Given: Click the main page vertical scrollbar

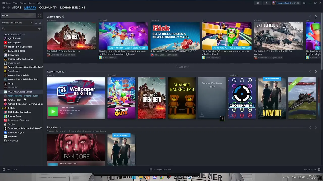Looking at the screenshot, I should (x=322, y=41).
